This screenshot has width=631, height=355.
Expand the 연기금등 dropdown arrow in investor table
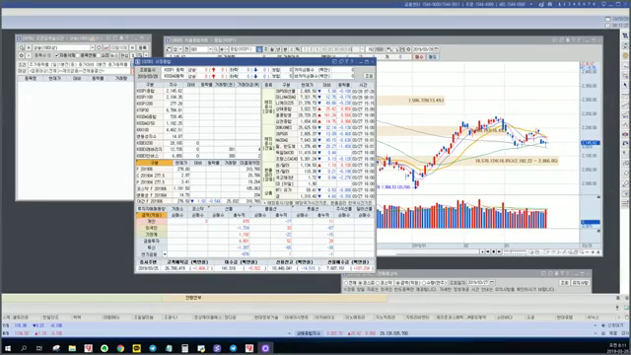pyautogui.click(x=165, y=254)
